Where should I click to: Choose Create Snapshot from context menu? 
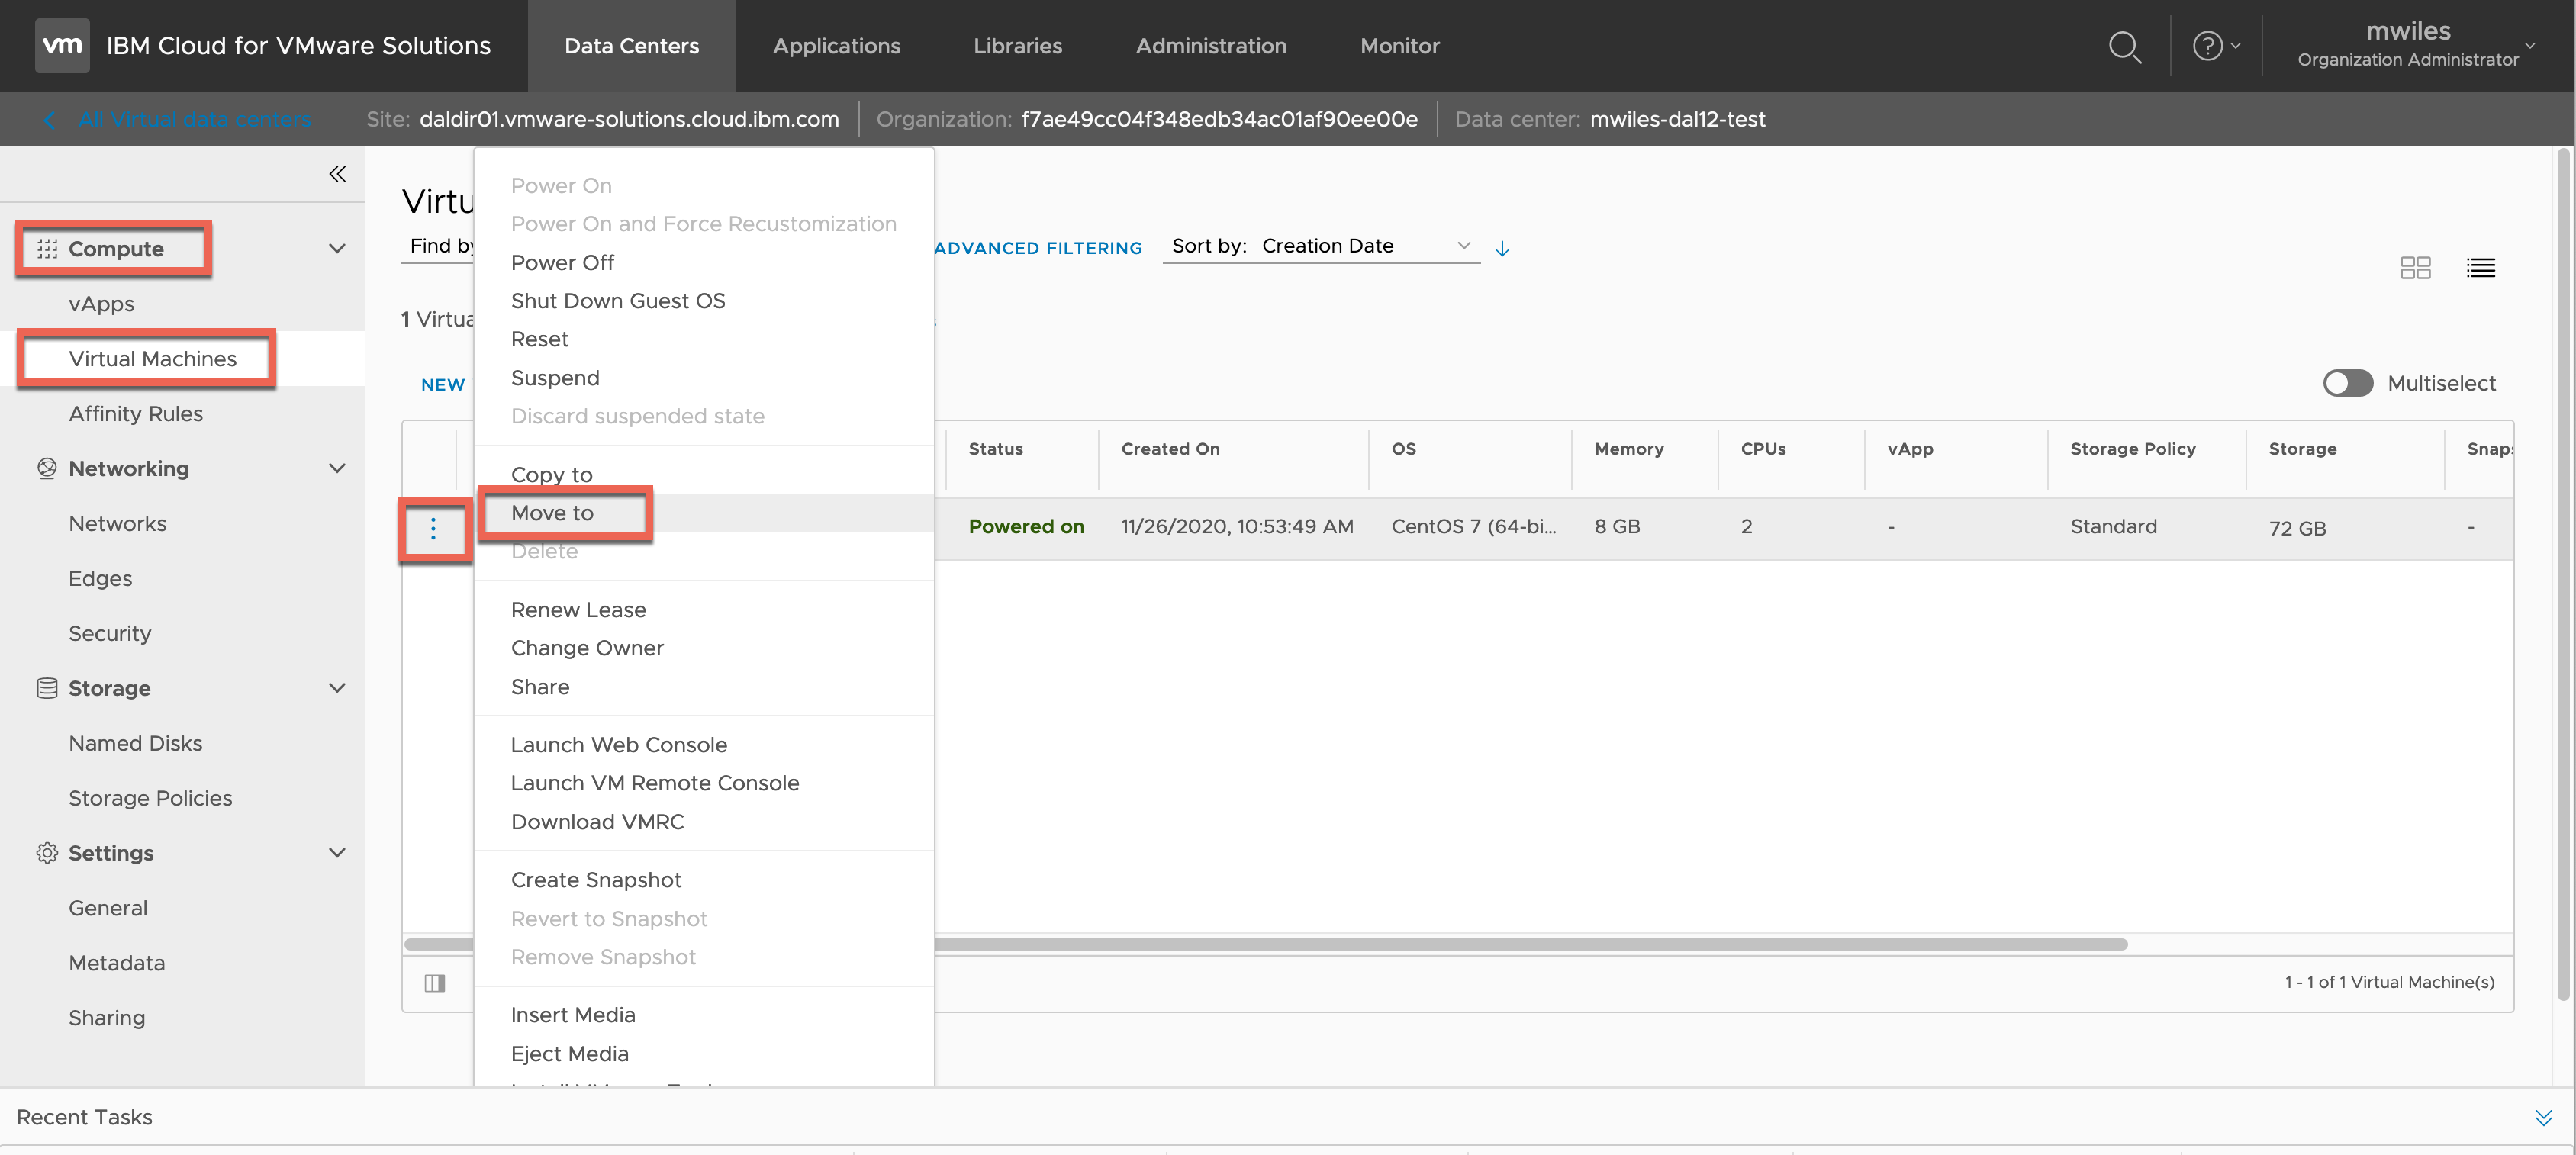596,880
